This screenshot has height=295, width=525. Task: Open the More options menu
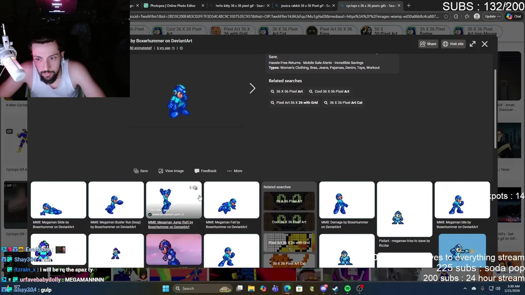click(235, 171)
